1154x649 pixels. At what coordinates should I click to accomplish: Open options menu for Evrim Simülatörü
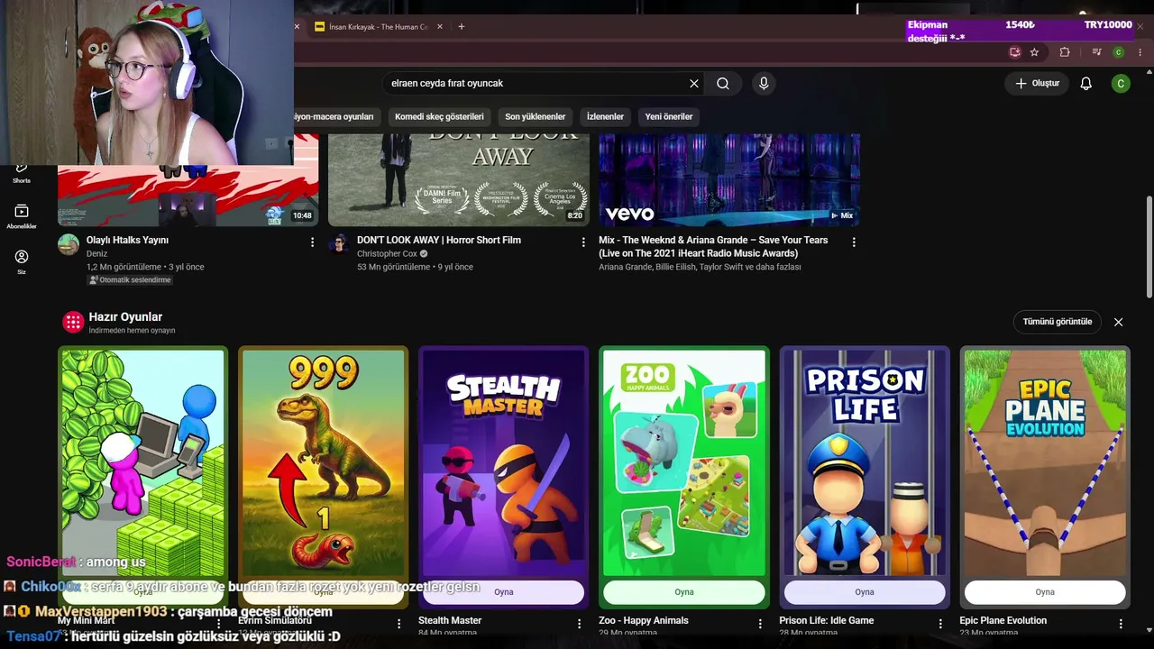tap(398, 623)
